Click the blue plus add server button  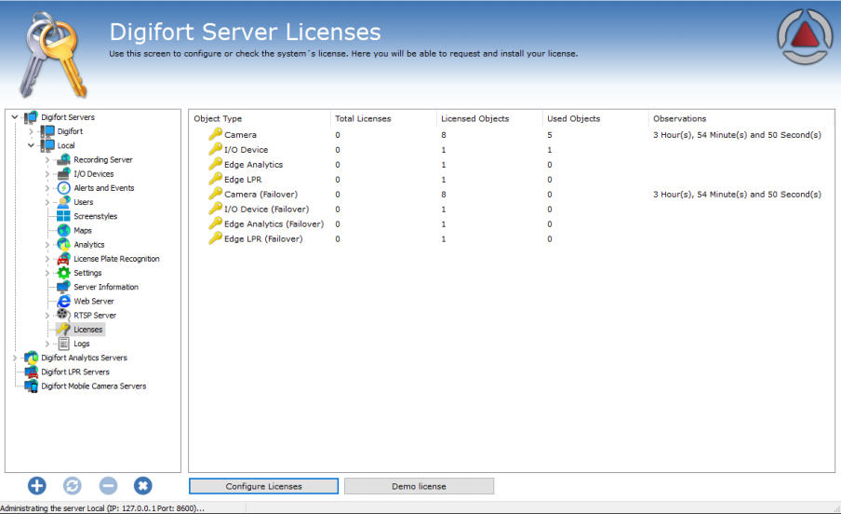coord(37,485)
